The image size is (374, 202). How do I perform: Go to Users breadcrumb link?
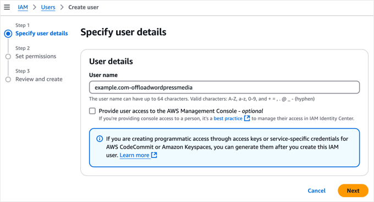tap(48, 7)
